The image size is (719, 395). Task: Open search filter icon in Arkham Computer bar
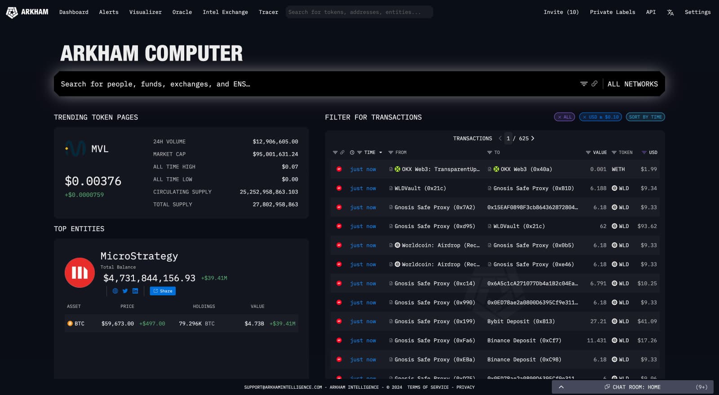(584, 84)
